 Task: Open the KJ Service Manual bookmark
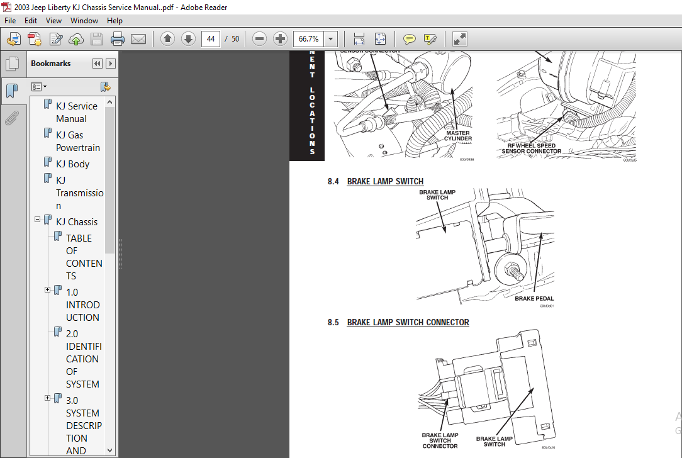[x=77, y=112]
